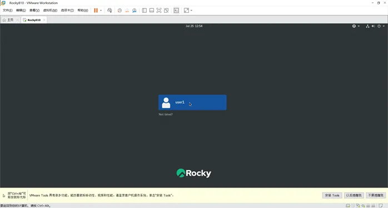Open the accessibility menu icon in guest top bar
Viewport: 388px width, 208px height.
[354, 26]
